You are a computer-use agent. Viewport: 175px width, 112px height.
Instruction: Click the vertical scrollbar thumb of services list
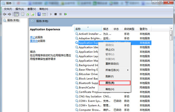171,35
